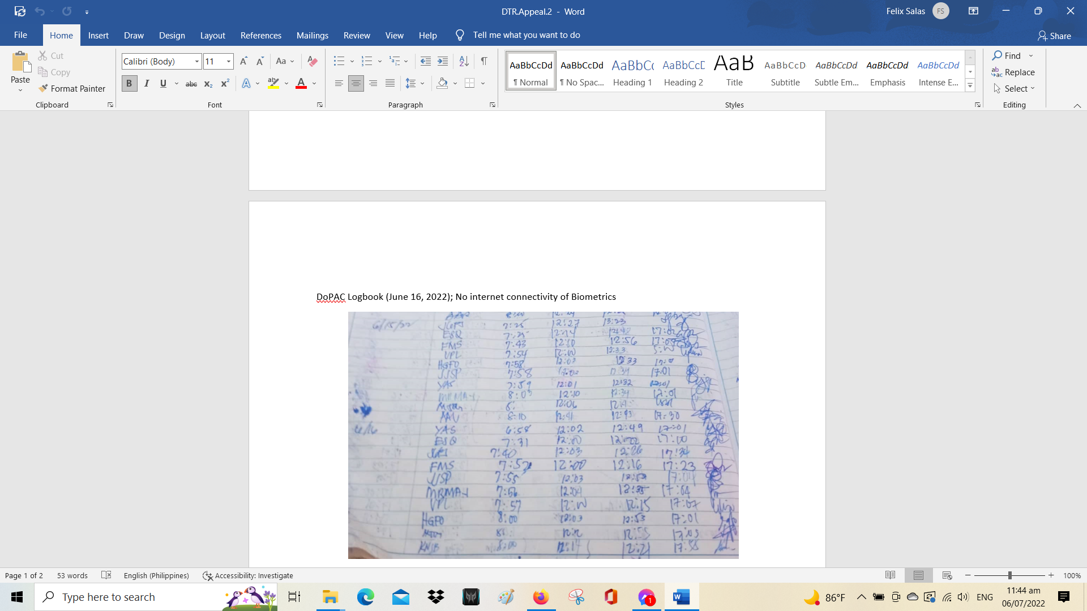Click the zoom slider handle

point(1009,575)
